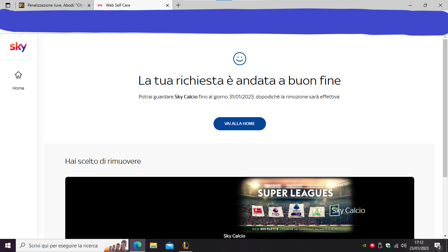Open Home via the house icon
The image size is (448, 252).
click(18, 75)
